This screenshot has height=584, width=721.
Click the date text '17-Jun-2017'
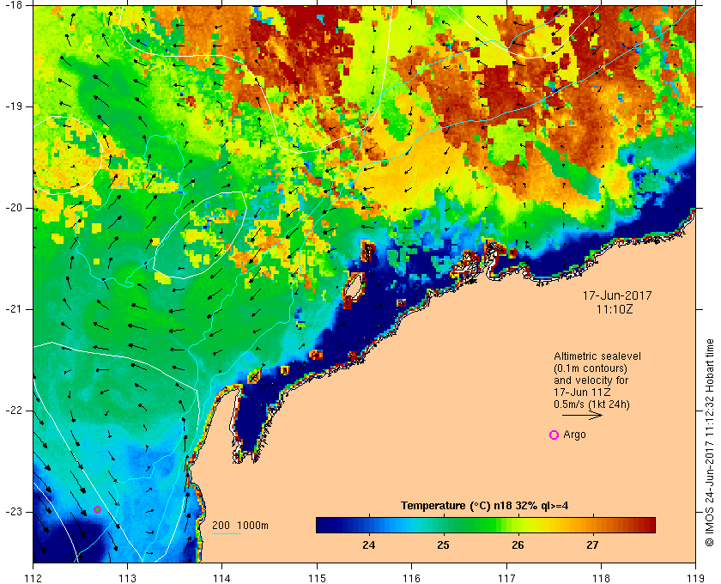(617, 295)
